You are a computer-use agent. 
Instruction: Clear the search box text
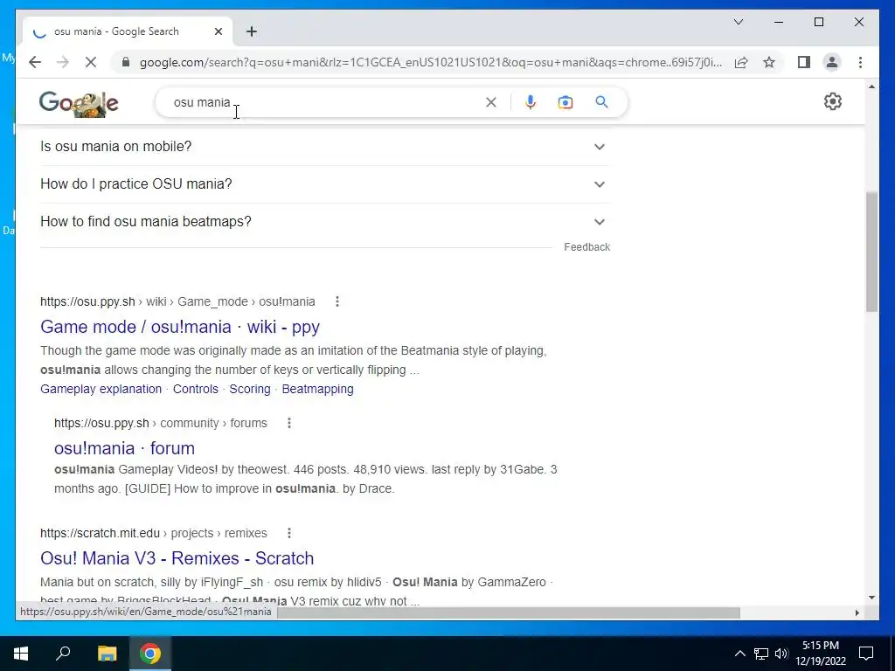click(x=491, y=102)
